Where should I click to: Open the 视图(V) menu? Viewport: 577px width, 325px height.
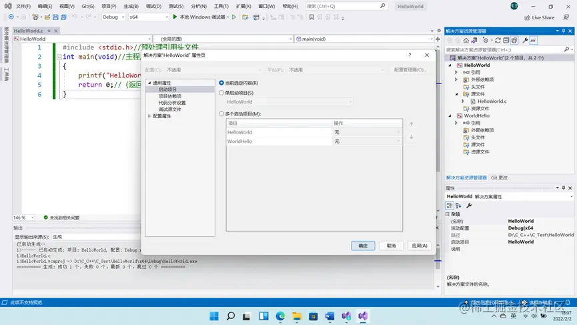point(67,6)
